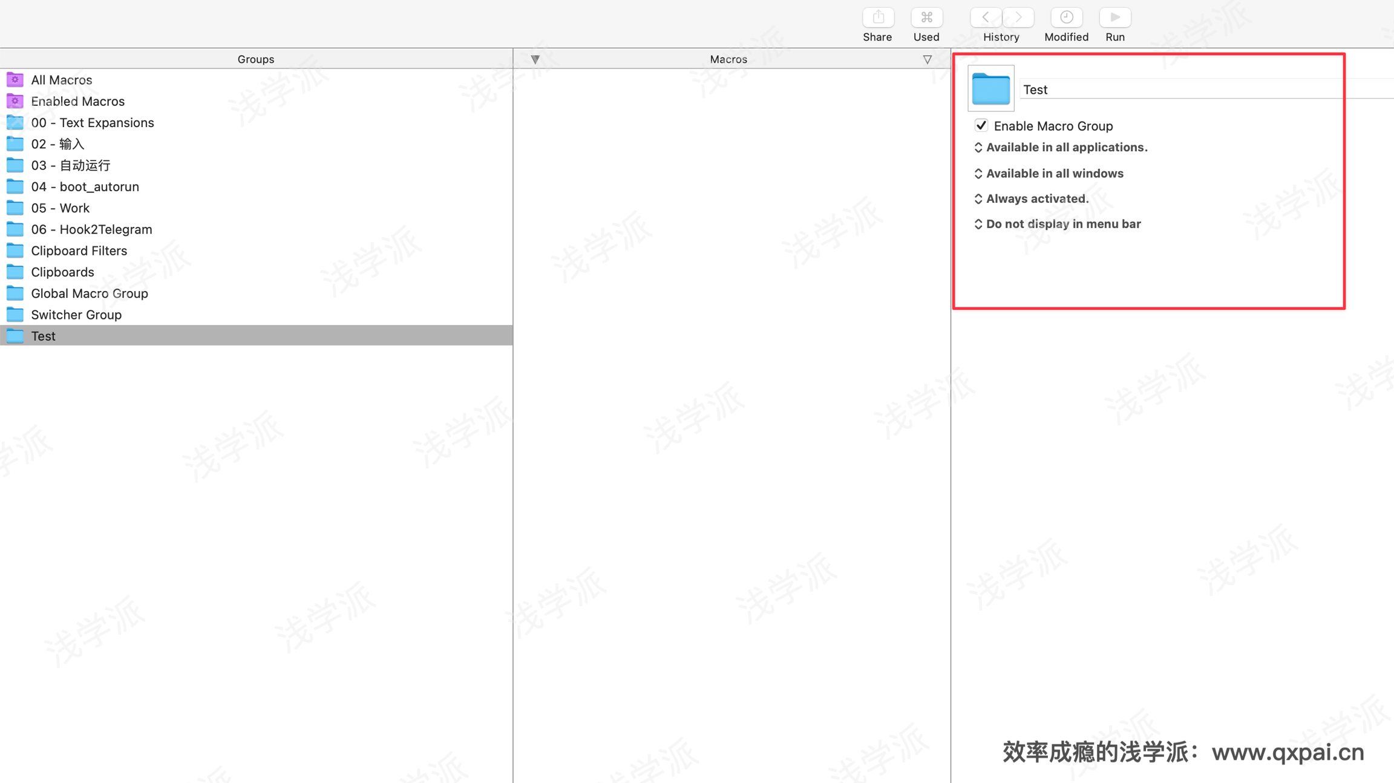Screen dimensions: 1394x783
Task: Open the outline triangle menu after Macros
Action: (927, 59)
